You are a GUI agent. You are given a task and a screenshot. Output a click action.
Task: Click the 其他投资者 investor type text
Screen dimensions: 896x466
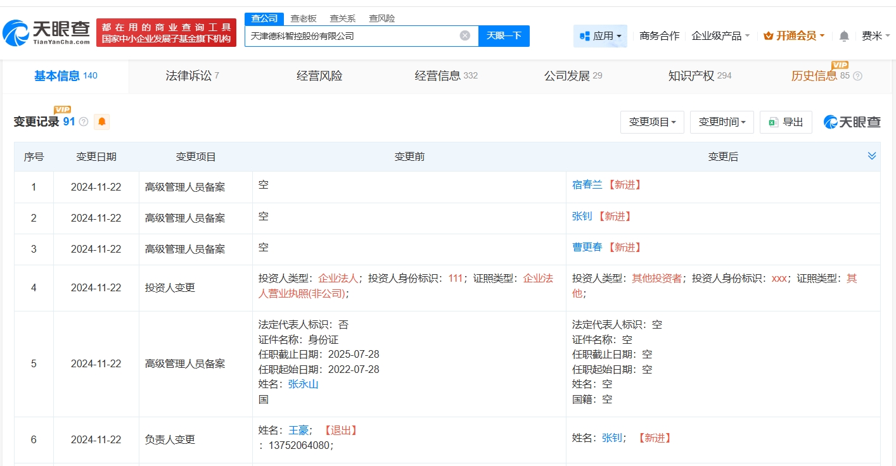point(657,279)
